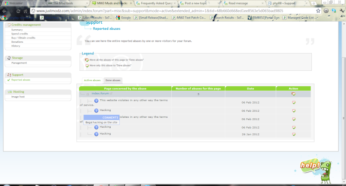Click the 'Page concerned by the abuse' header
The image size is (346, 186).
point(125,88)
